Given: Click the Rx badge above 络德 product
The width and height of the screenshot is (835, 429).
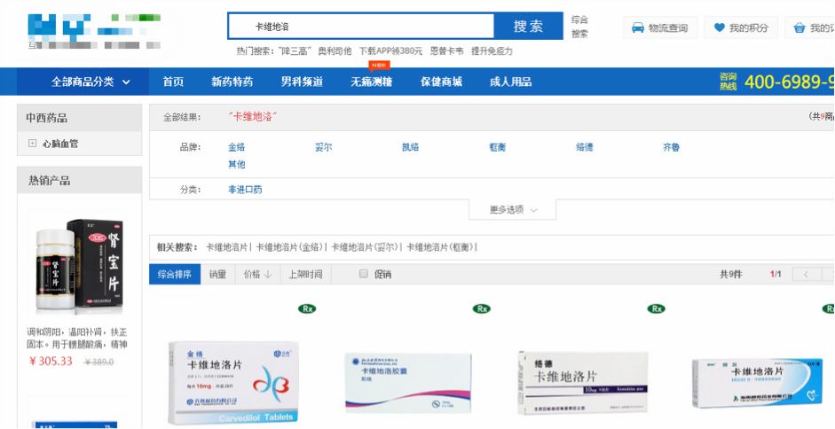Looking at the screenshot, I should coord(656,308).
